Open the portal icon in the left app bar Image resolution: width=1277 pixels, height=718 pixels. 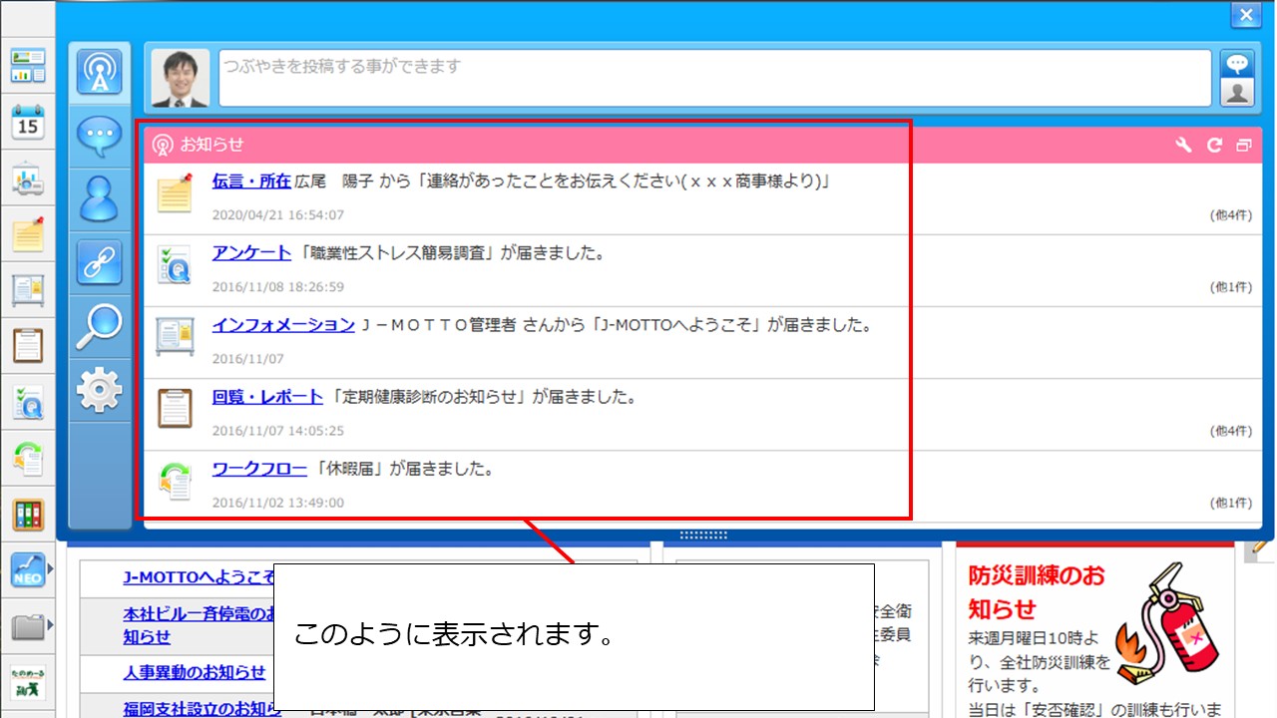tap(28, 66)
